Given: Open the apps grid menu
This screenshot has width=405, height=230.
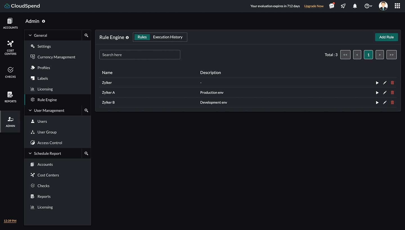Looking at the screenshot, I should tap(397, 6).
